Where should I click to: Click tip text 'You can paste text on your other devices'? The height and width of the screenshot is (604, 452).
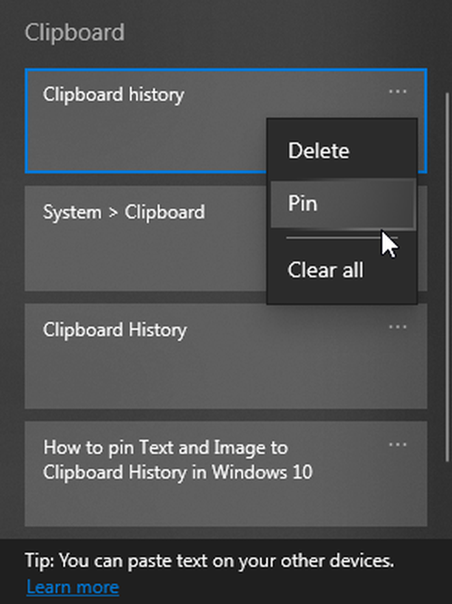pyautogui.click(x=226, y=560)
